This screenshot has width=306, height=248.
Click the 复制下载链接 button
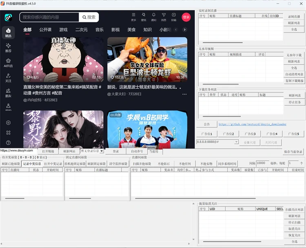[294, 81]
